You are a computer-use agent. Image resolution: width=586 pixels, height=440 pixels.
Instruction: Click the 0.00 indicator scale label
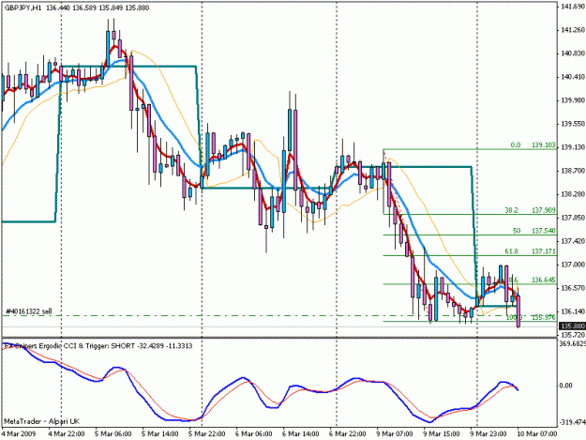click(566, 386)
